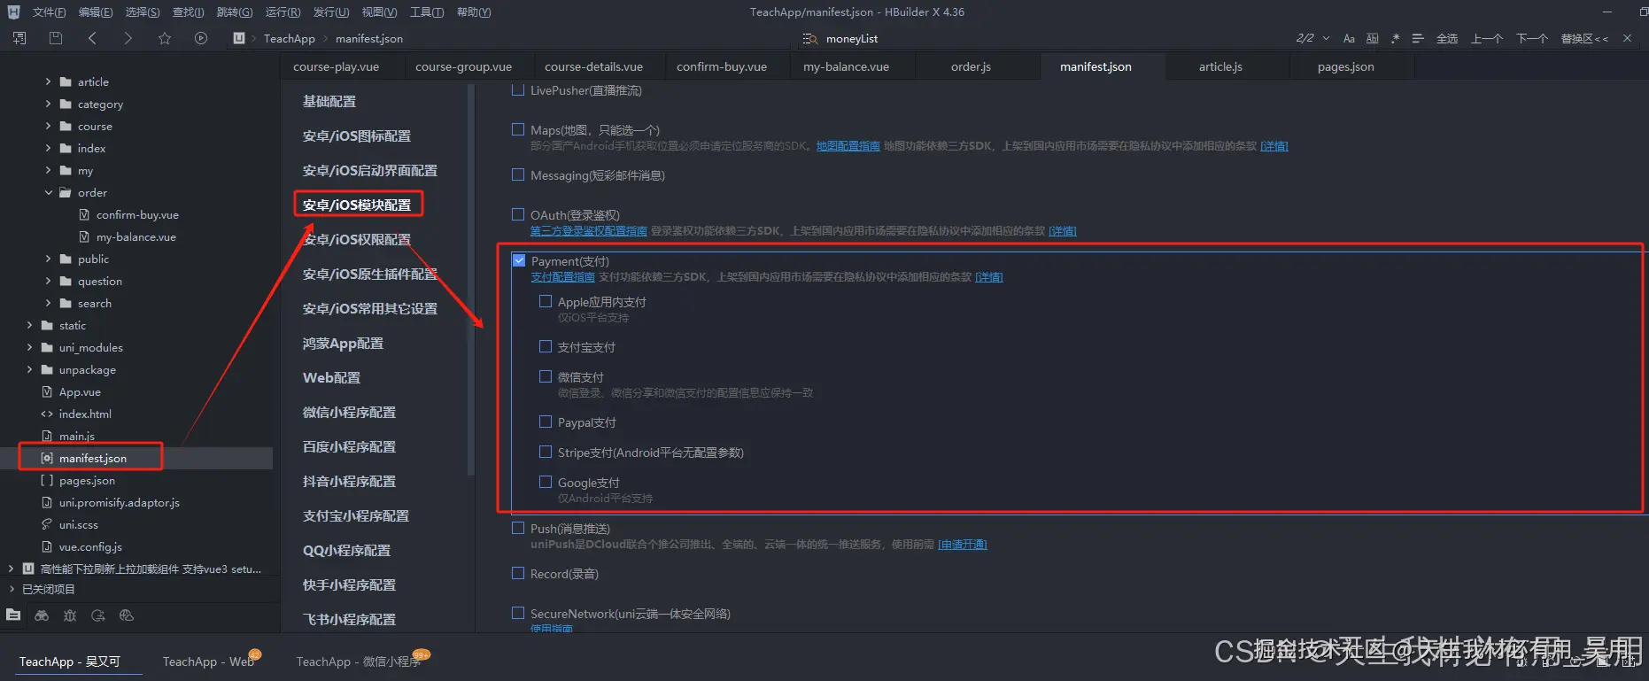This screenshot has height=681, width=1649.
Task: Switch to TeachApp - Web console tab
Action: pyautogui.click(x=208, y=662)
